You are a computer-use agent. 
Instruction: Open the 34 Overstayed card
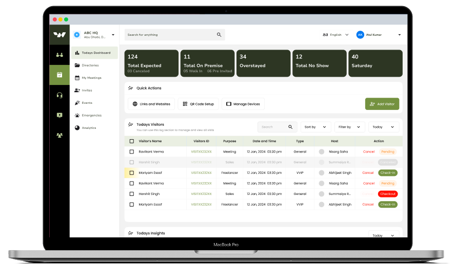click(264, 63)
